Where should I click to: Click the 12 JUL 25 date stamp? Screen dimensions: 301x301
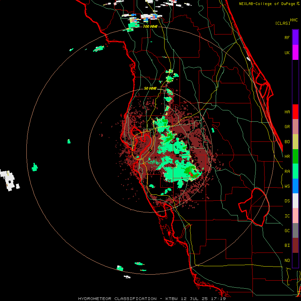click(194, 299)
